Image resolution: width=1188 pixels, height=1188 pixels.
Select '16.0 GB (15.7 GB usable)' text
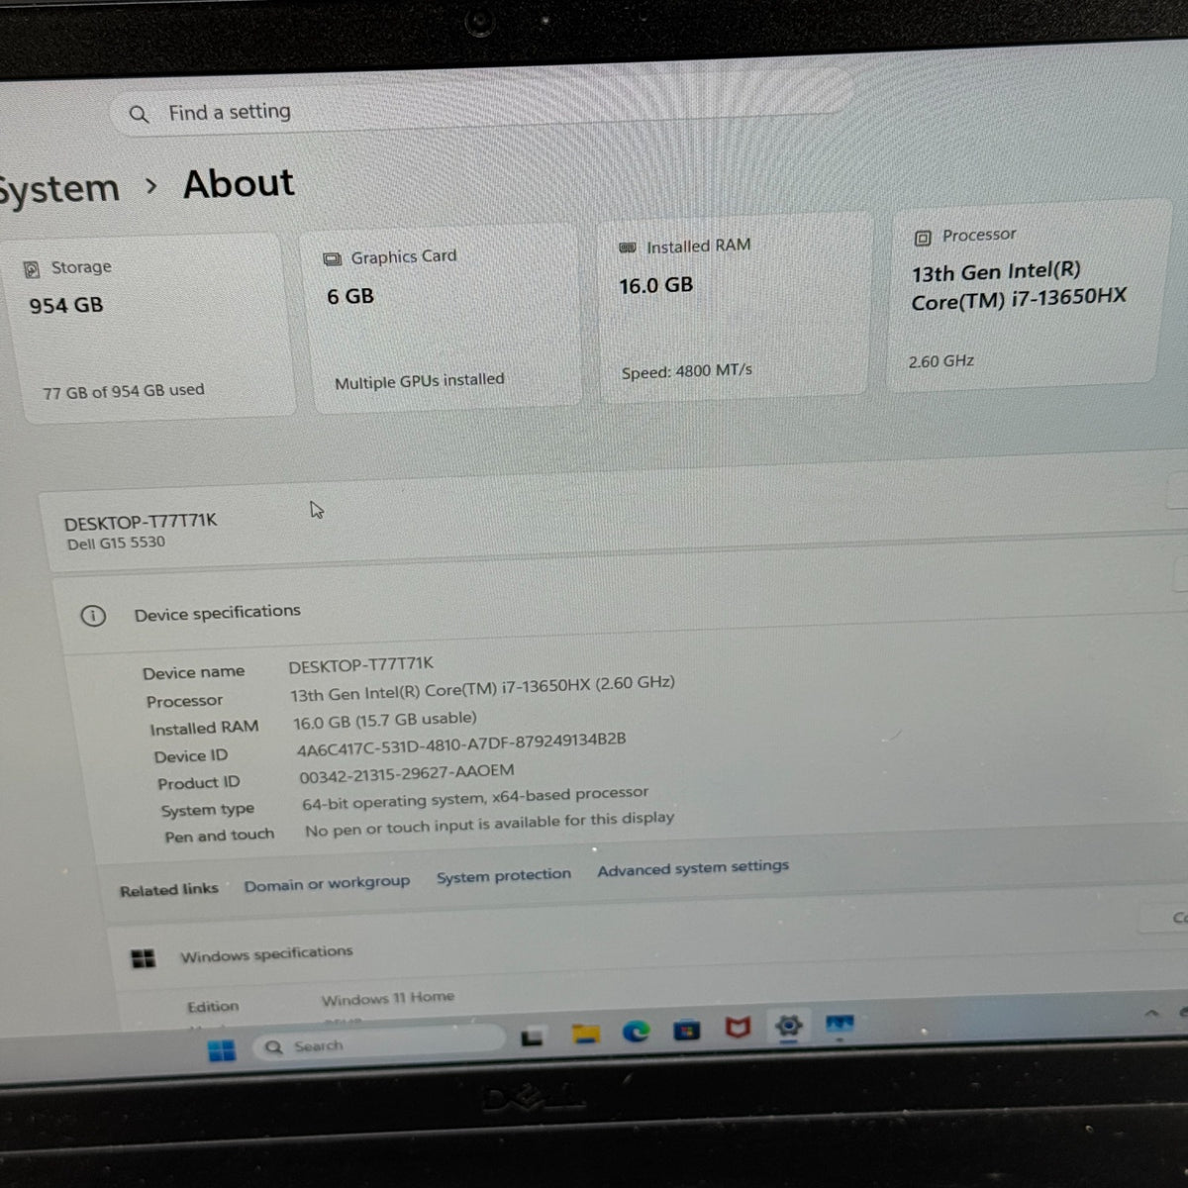384,720
